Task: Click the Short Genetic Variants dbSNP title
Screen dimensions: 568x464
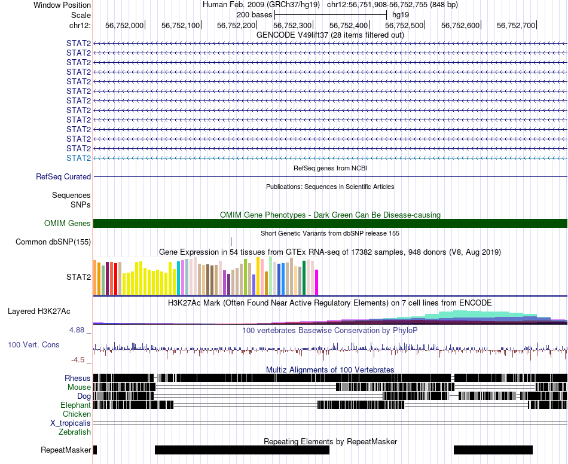Action: coord(330,233)
